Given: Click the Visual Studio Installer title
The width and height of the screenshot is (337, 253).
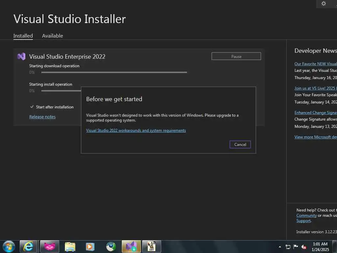Looking at the screenshot, I should pos(69,19).
